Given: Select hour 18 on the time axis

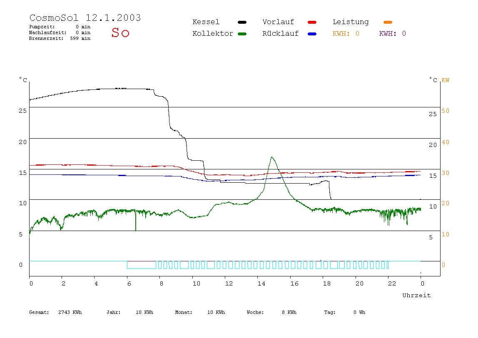Looking at the screenshot, I should (326, 284).
